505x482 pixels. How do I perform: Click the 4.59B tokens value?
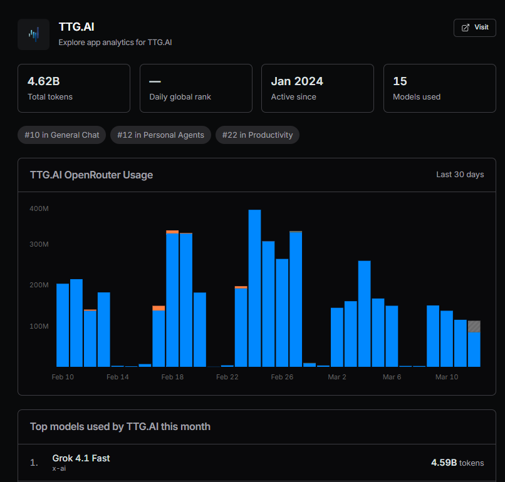tap(457, 462)
